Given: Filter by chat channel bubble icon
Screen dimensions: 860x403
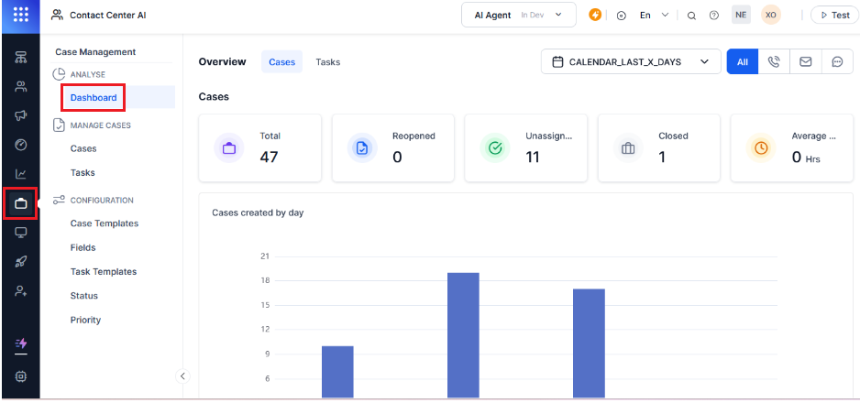Looking at the screenshot, I should [837, 62].
